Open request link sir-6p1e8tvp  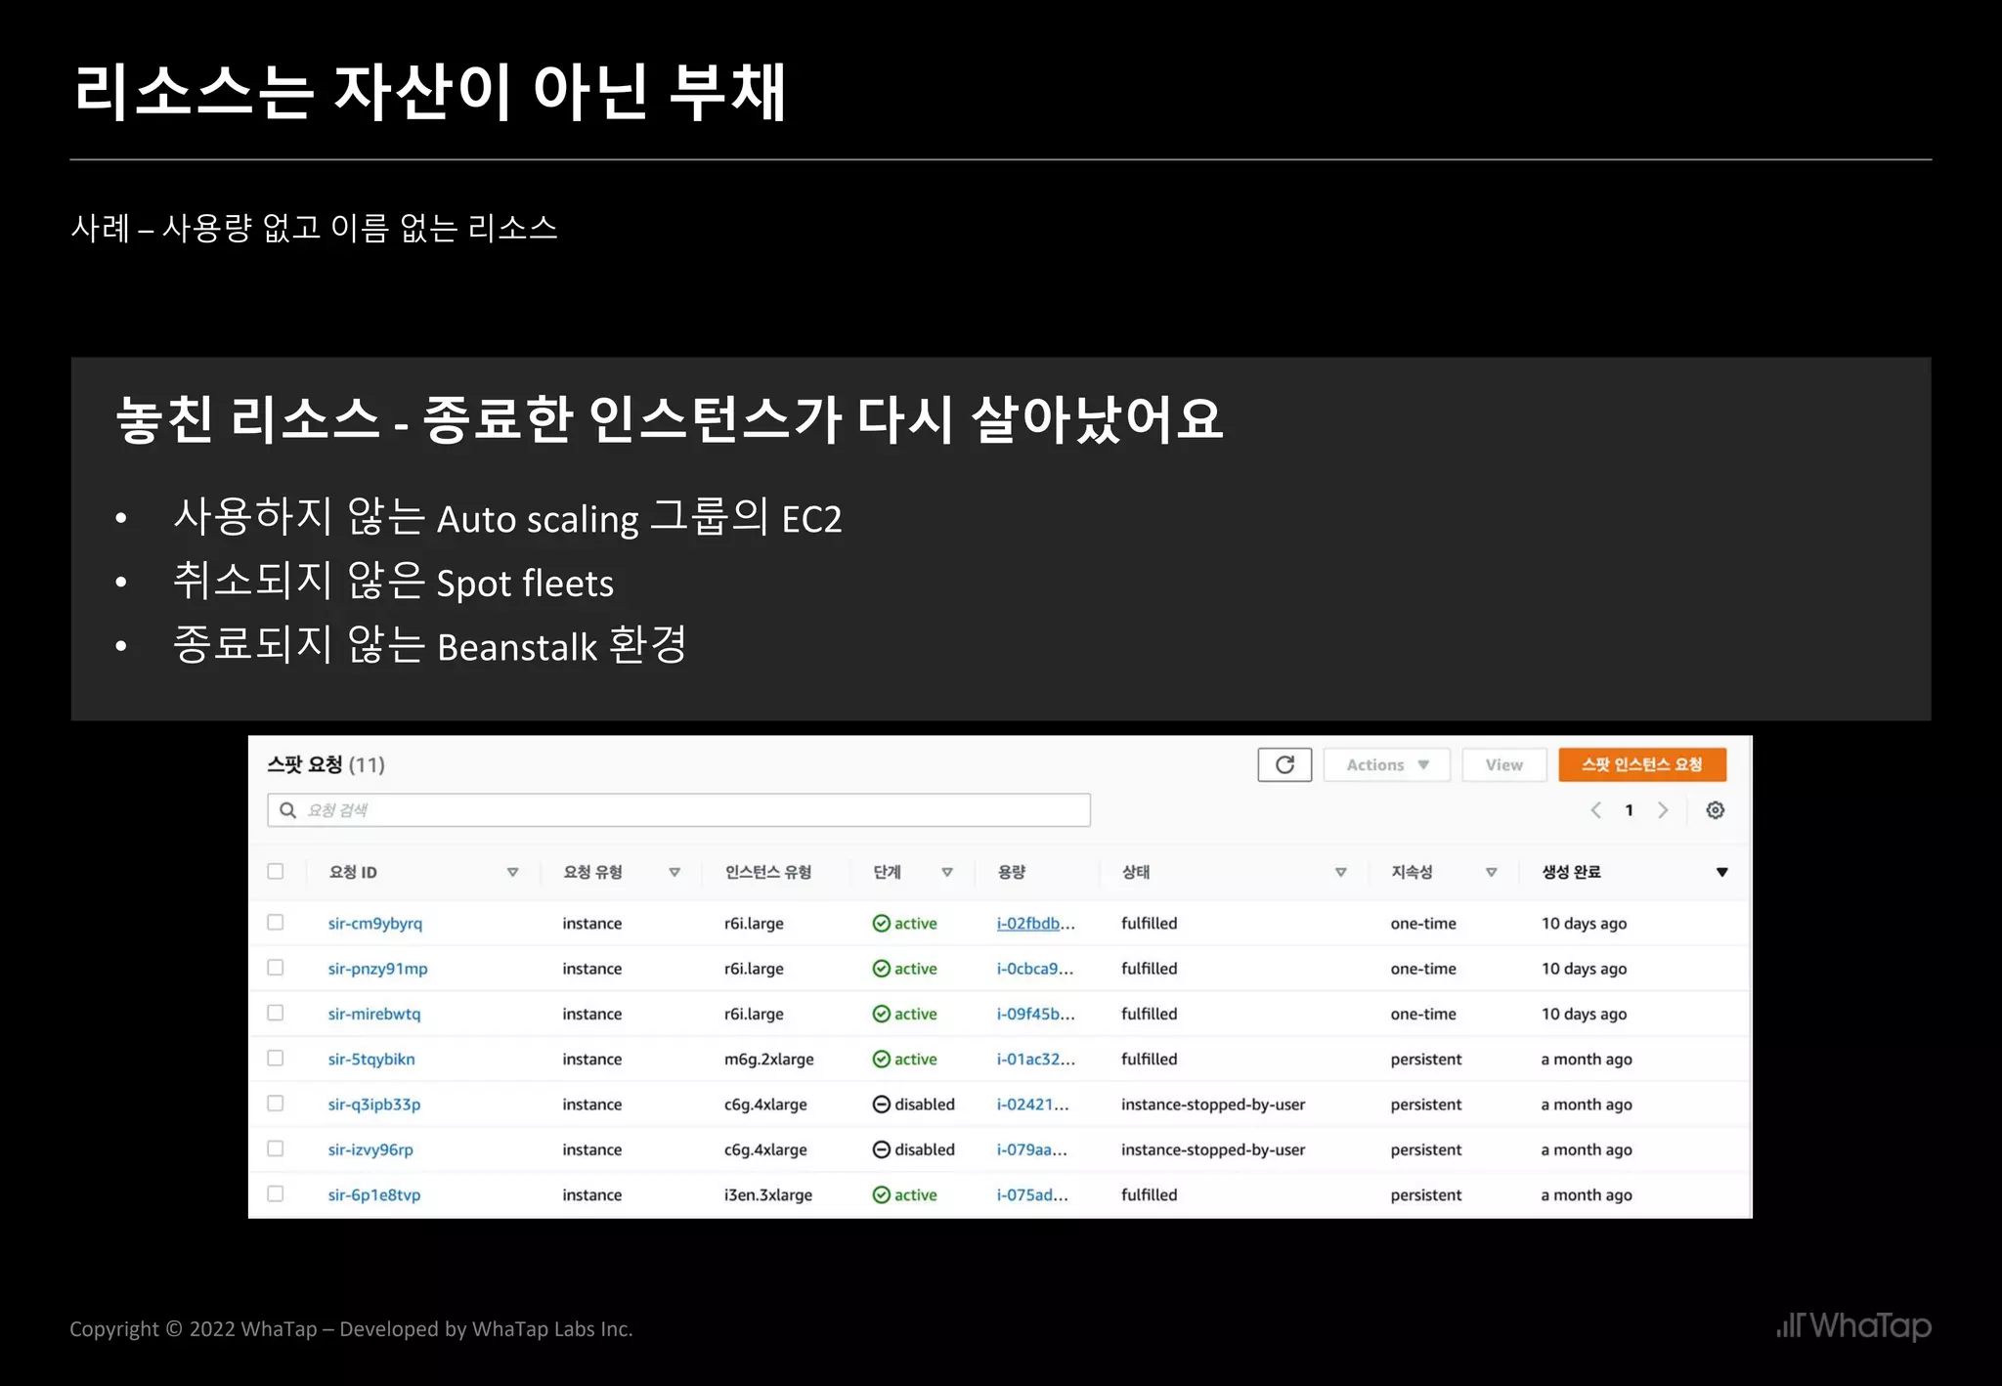pyautogui.click(x=374, y=1194)
